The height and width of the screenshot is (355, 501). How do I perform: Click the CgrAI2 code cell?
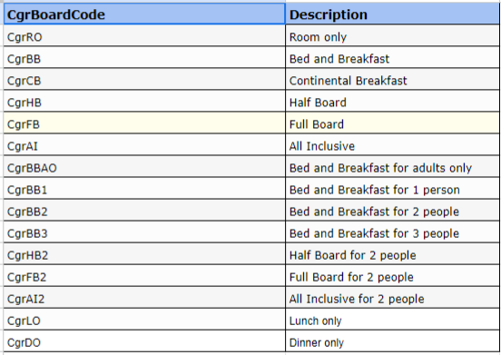(x=144, y=299)
